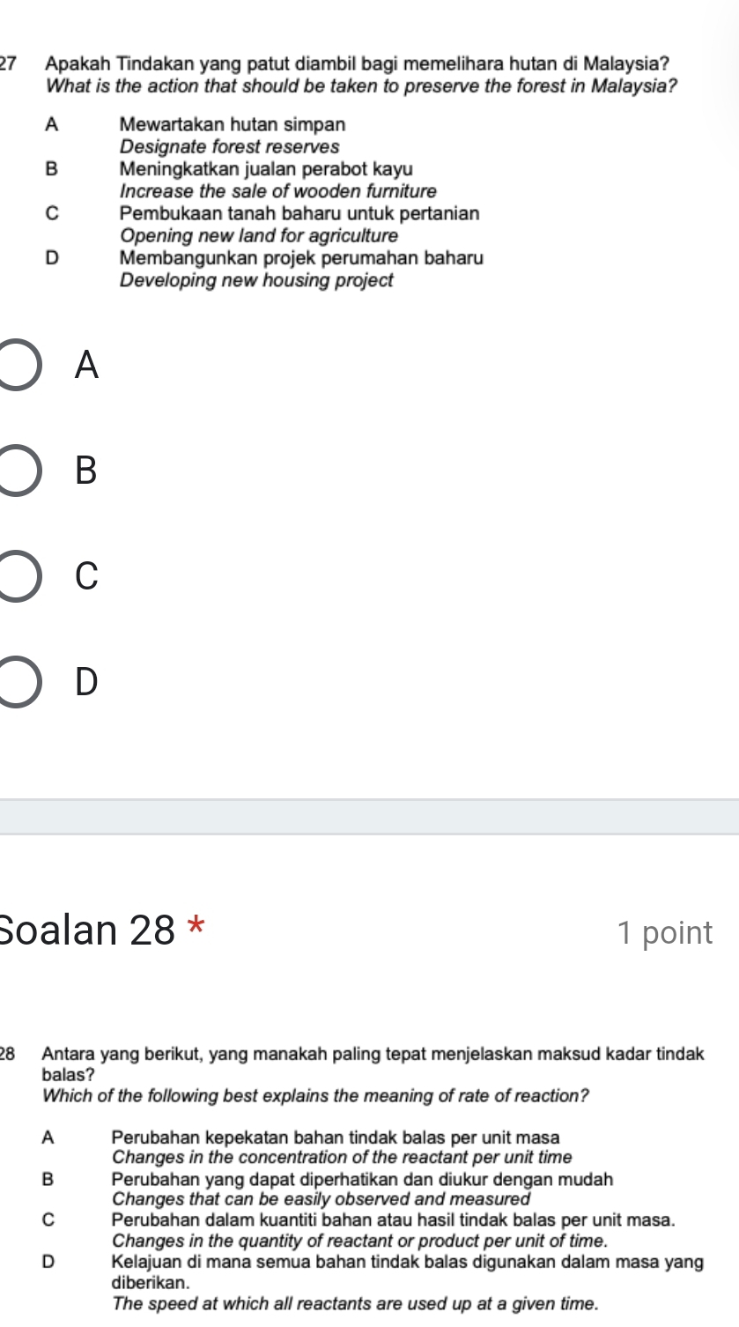The image size is (739, 1327).
Task: Click the red required asterisk beside Soalan 28
Action: [x=198, y=927]
